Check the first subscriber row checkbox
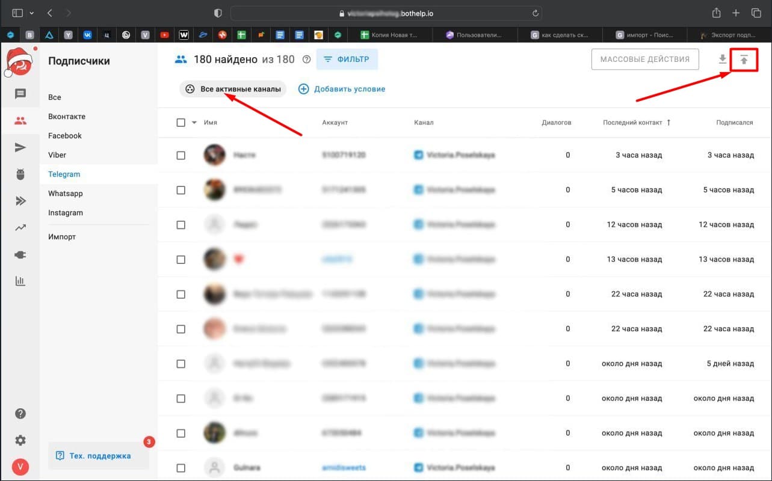This screenshot has height=481, width=772. [x=181, y=155]
